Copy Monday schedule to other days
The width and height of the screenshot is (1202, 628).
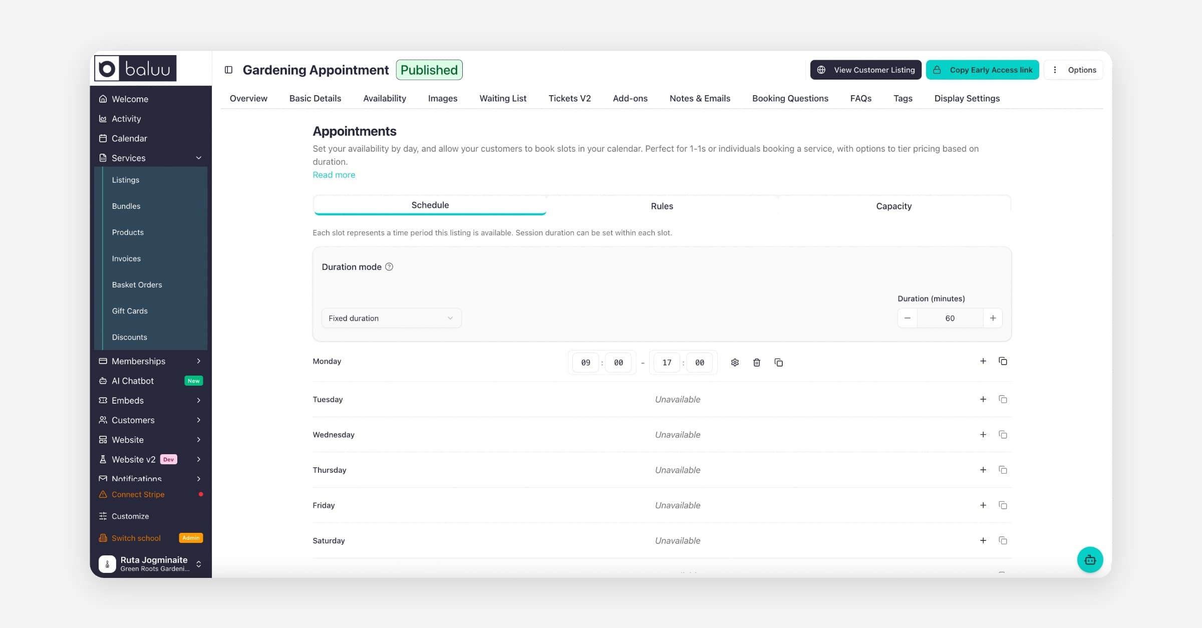point(1003,361)
